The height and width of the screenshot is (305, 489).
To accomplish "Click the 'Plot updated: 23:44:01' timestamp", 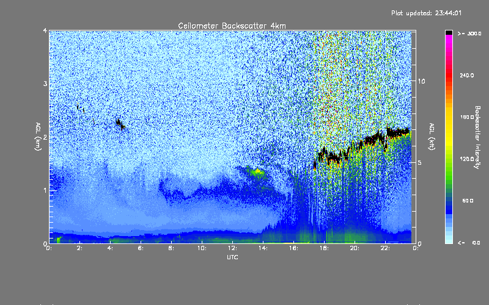I will tap(426, 13).
